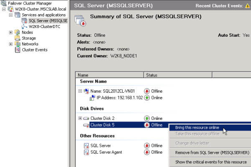This screenshot has height=167, width=251.
Task: Collapse the W2K8-Cluster.MSCSLAB.local tree node
Action: [x=4, y=9]
